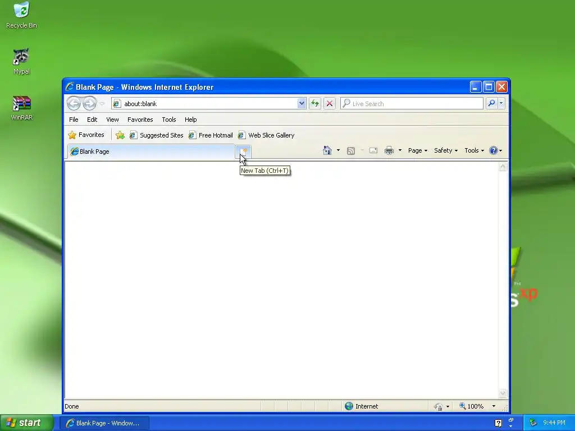Maximize the Internet Explorer window
Viewport: 575px width, 431px height.
[x=489, y=87]
